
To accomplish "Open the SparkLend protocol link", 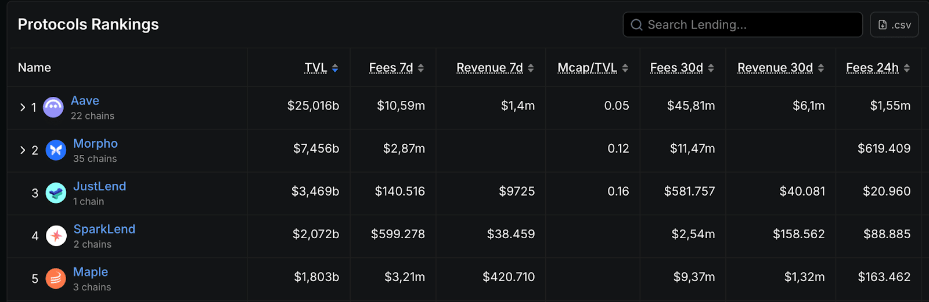I will coord(104,230).
